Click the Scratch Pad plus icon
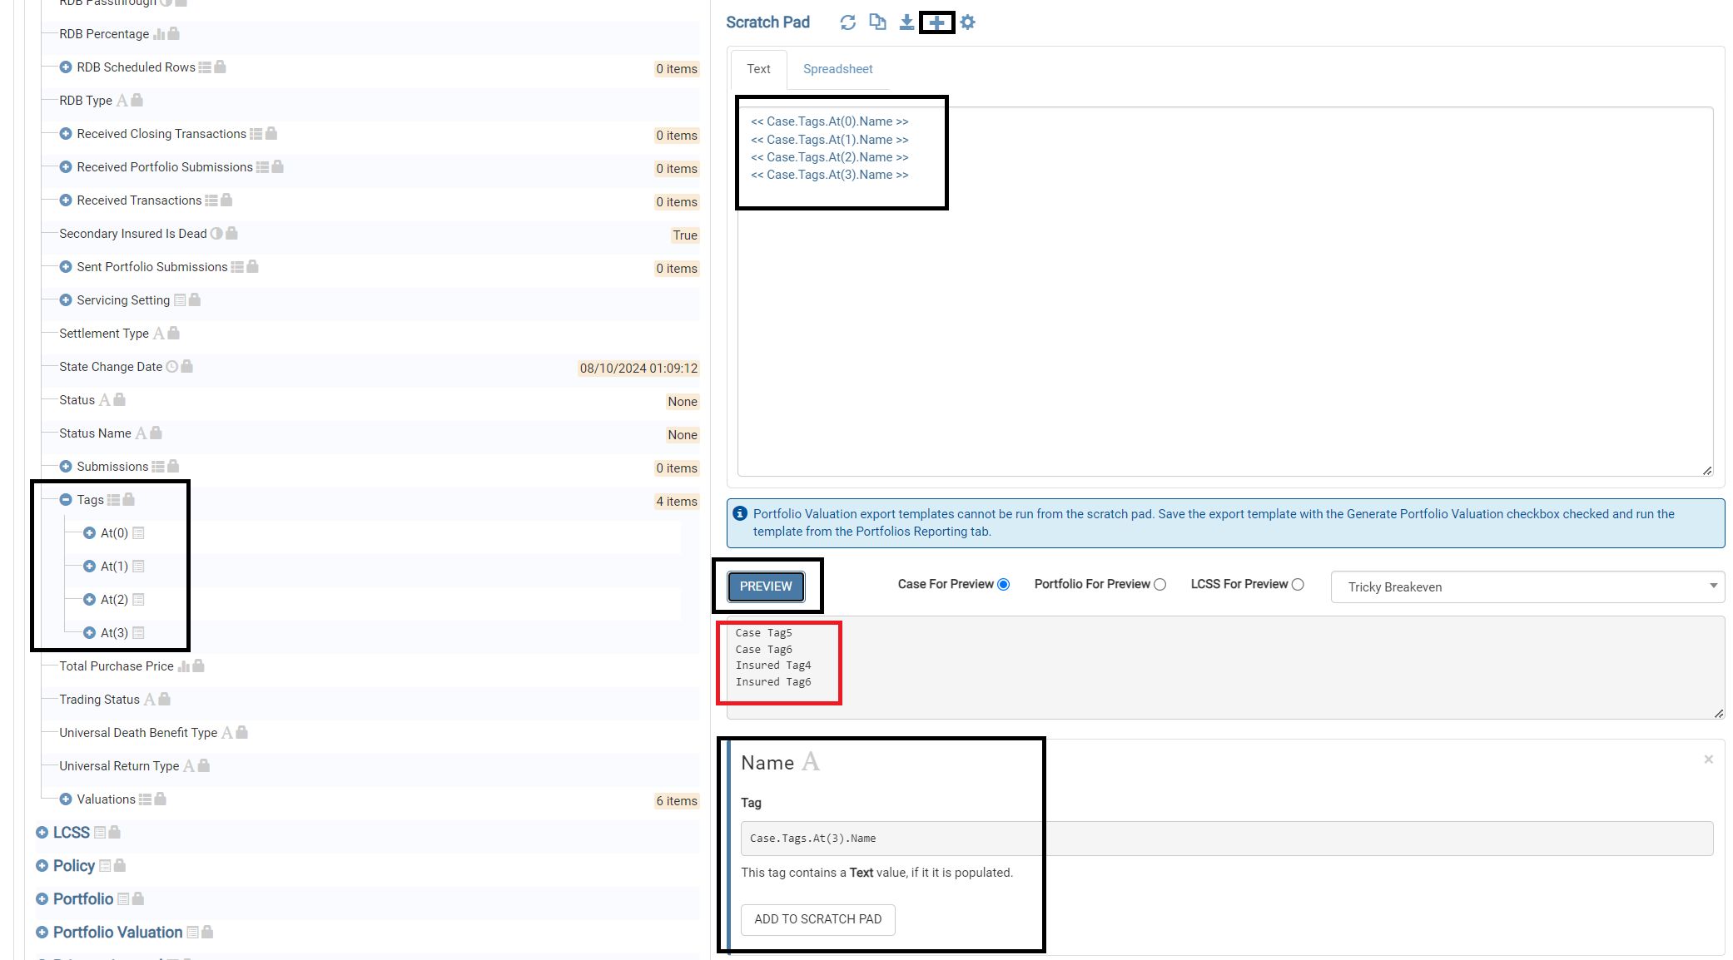The height and width of the screenshot is (960, 1733). pyautogui.click(x=936, y=22)
